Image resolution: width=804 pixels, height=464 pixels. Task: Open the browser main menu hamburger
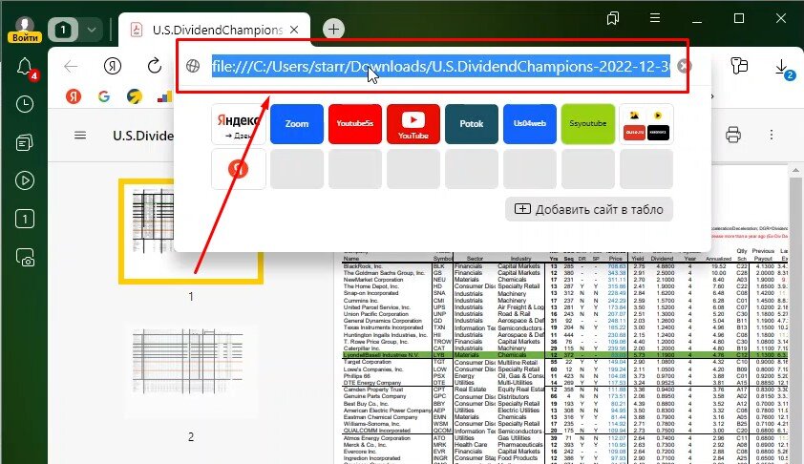point(655,18)
